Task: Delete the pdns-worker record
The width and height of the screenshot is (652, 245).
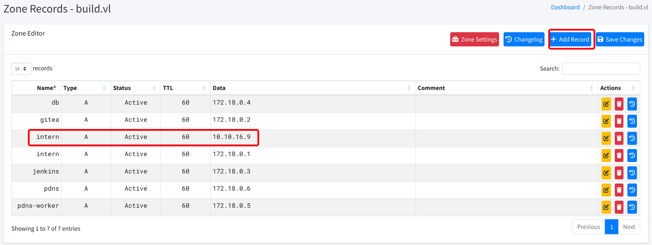Action: click(619, 207)
